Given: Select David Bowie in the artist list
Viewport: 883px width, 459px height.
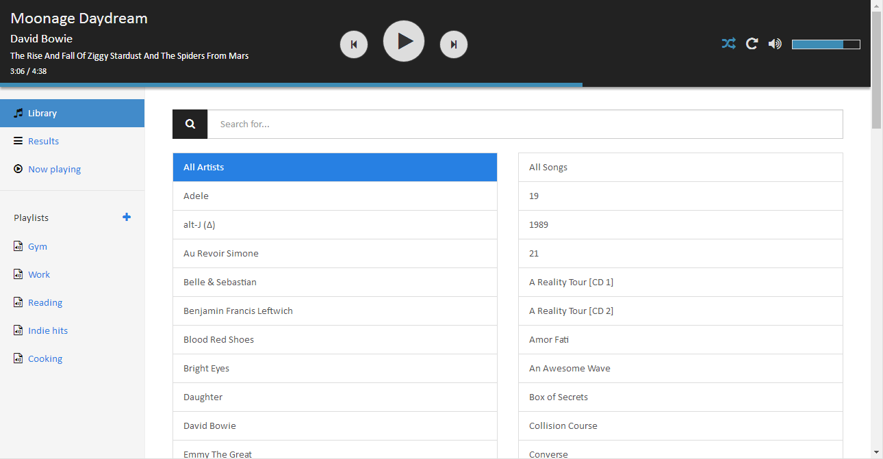Looking at the screenshot, I should (335, 425).
